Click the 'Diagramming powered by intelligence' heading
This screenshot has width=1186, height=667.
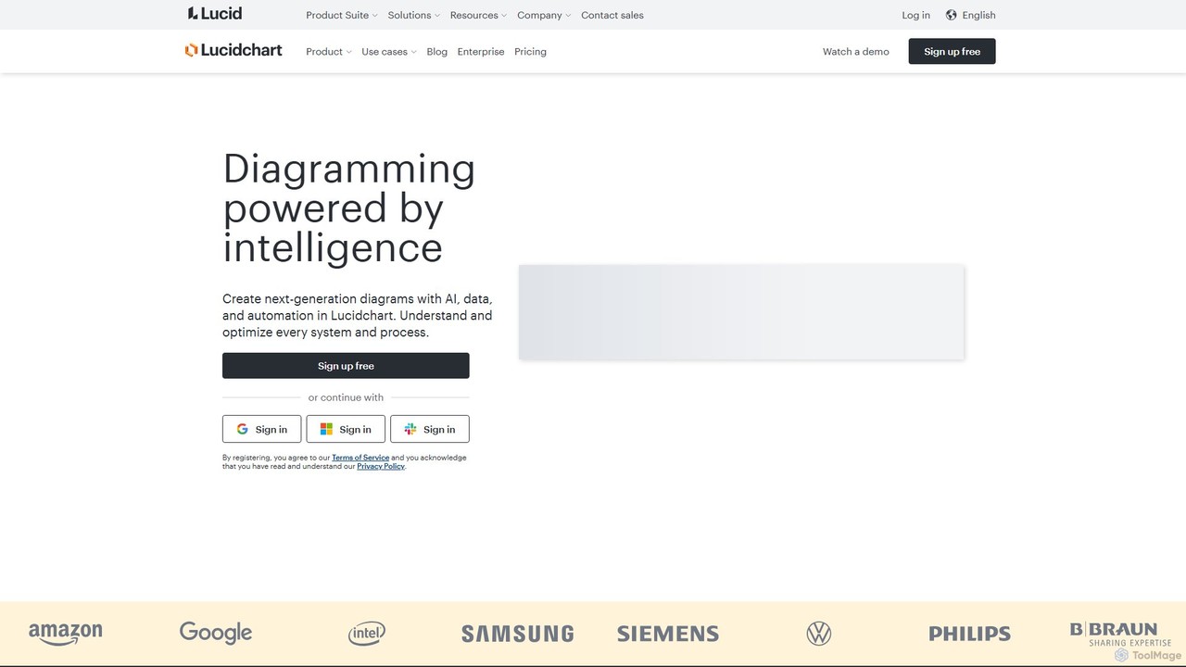(349, 208)
